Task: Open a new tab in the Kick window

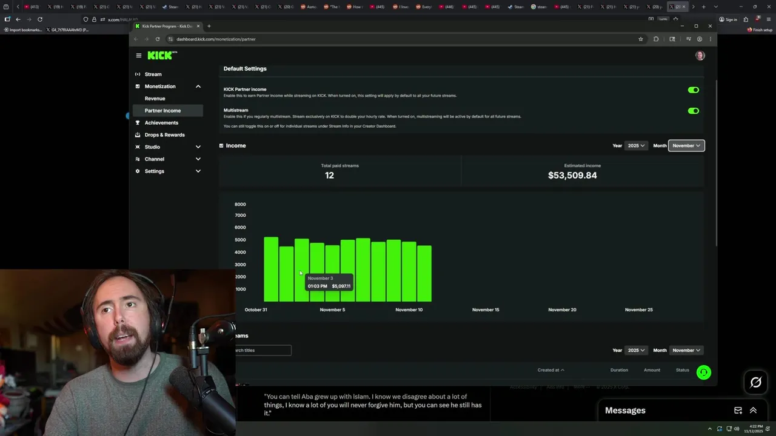Action: 209,26
